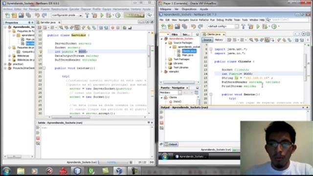Click Open Project icon in left NetBeans toolbar
Screen dimensions: 313x176
coord(21,15)
